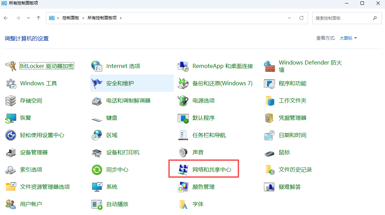Expand the recent locations chevron beside forward
This screenshot has height=215, width=385.
[28, 18]
